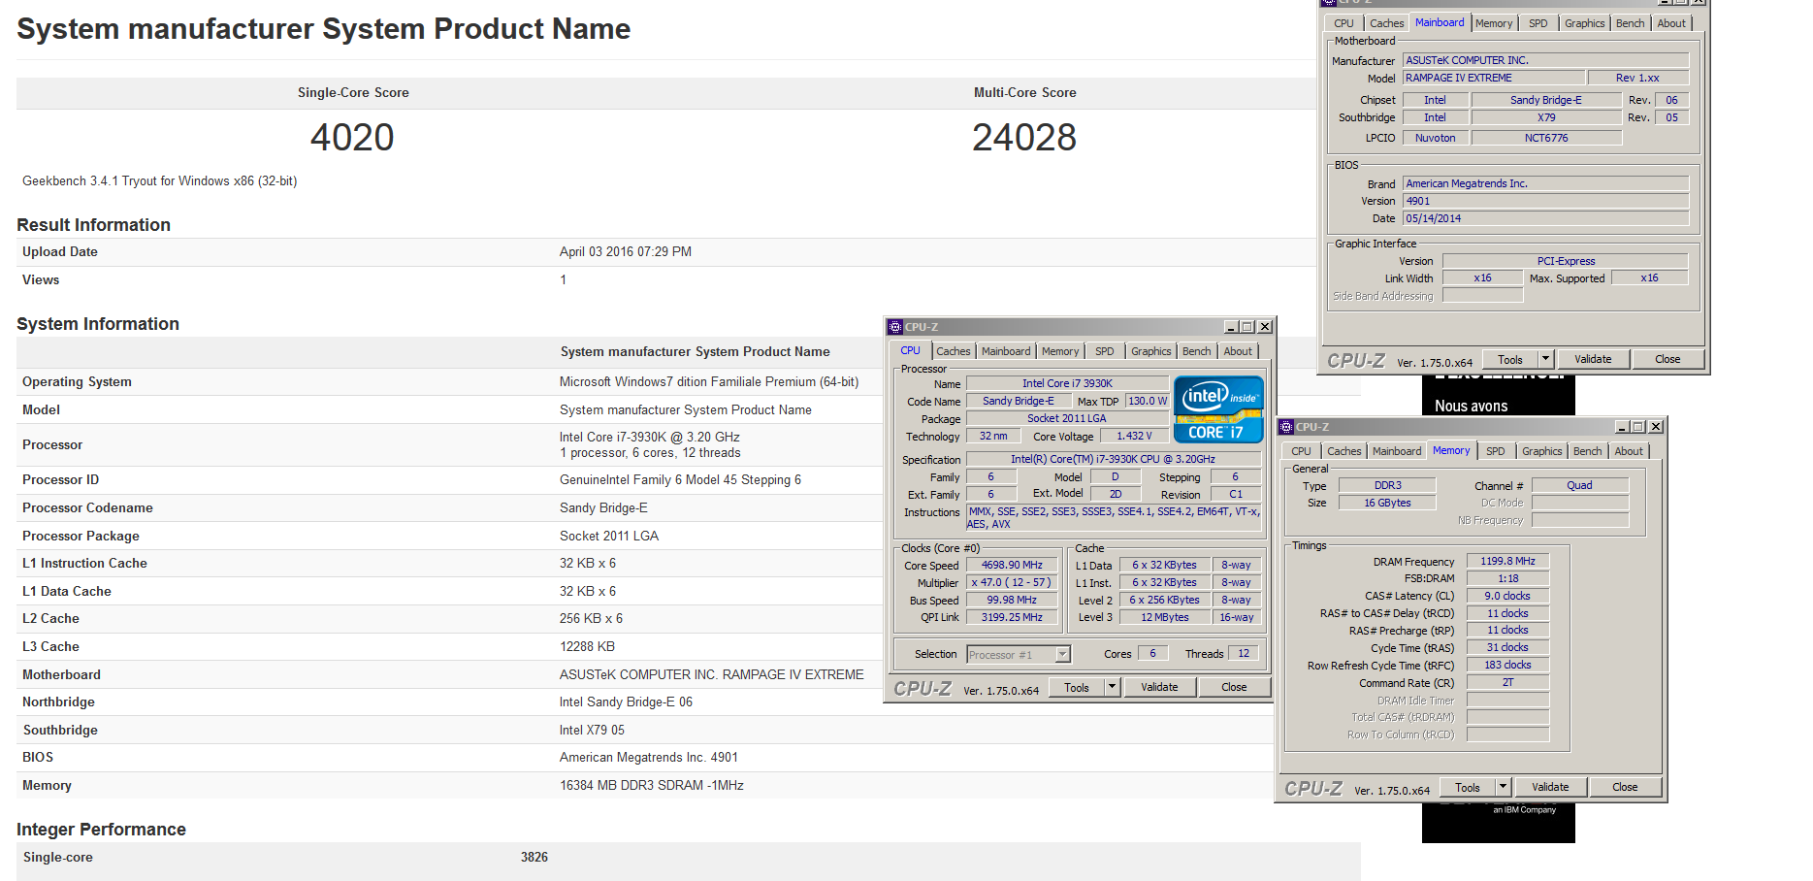Viewport: 1813px width, 881px height.
Task: Select SPD tab in Memory window
Action: coord(1496,451)
